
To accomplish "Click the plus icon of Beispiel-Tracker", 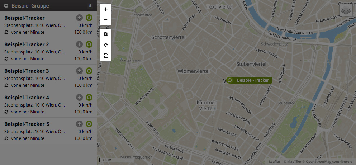I will (79, 18).
